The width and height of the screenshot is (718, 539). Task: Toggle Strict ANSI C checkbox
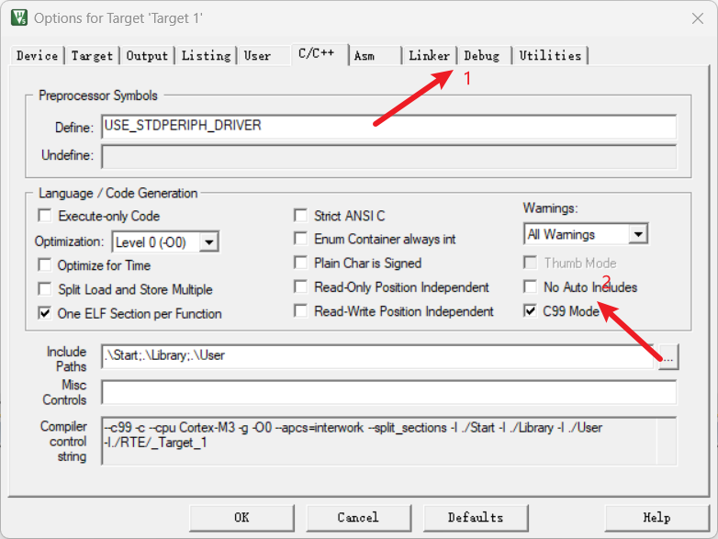click(x=300, y=216)
